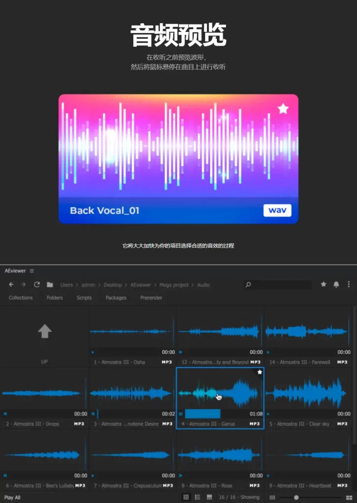
Task: Pause track 6 - Atmostra III - Bee's Lullaby
Action: 5,475
